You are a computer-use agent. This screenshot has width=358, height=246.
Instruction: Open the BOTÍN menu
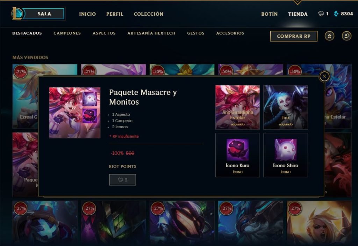click(x=270, y=14)
